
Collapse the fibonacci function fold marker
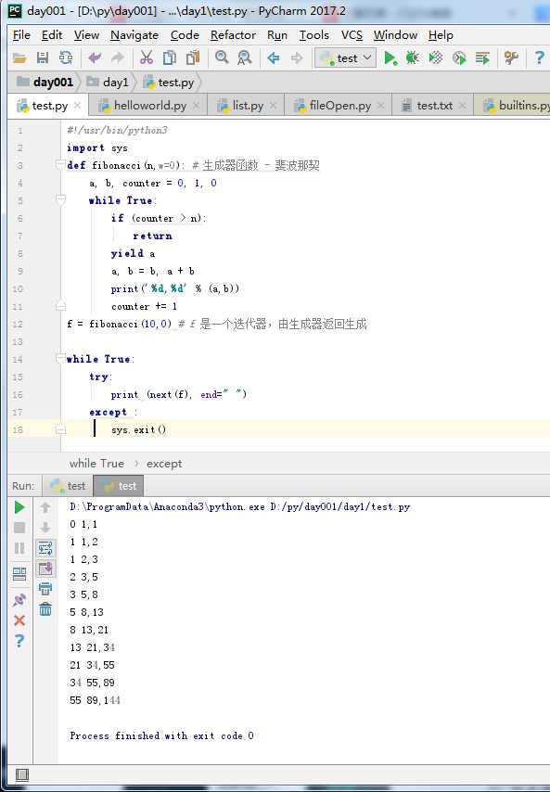pos(60,165)
